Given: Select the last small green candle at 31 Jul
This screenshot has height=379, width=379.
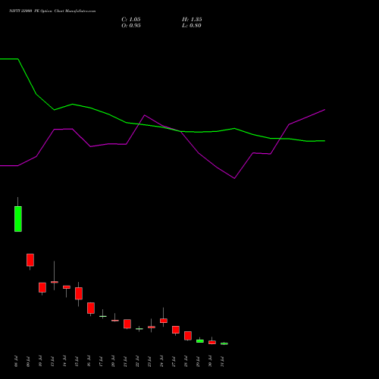Looking at the screenshot, I should pyautogui.click(x=224, y=343).
